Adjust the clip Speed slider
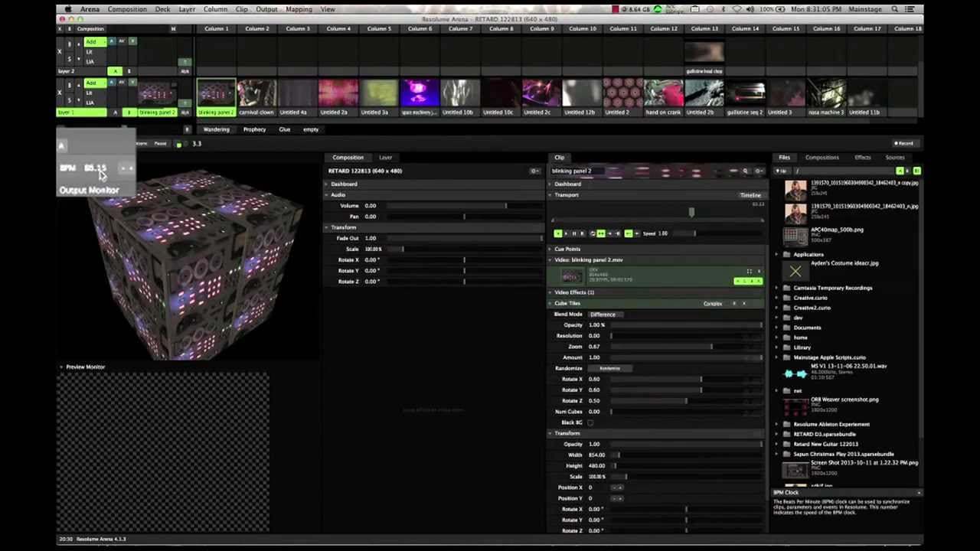 716,233
